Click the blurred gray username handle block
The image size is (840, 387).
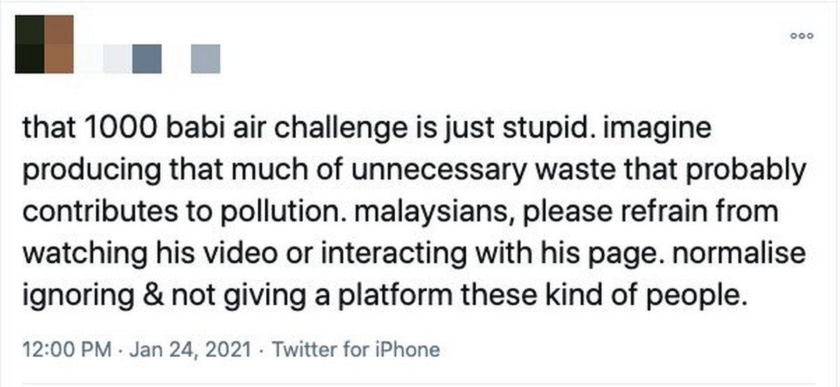(x=206, y=59)
